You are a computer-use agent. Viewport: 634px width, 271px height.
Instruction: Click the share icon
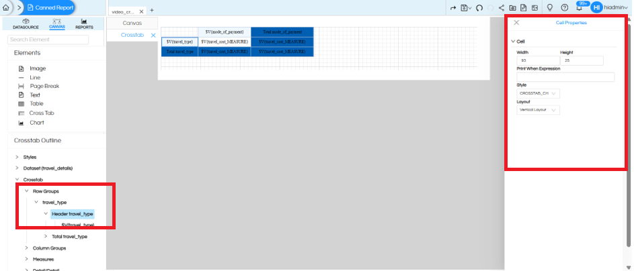click(x=502, y=7)
